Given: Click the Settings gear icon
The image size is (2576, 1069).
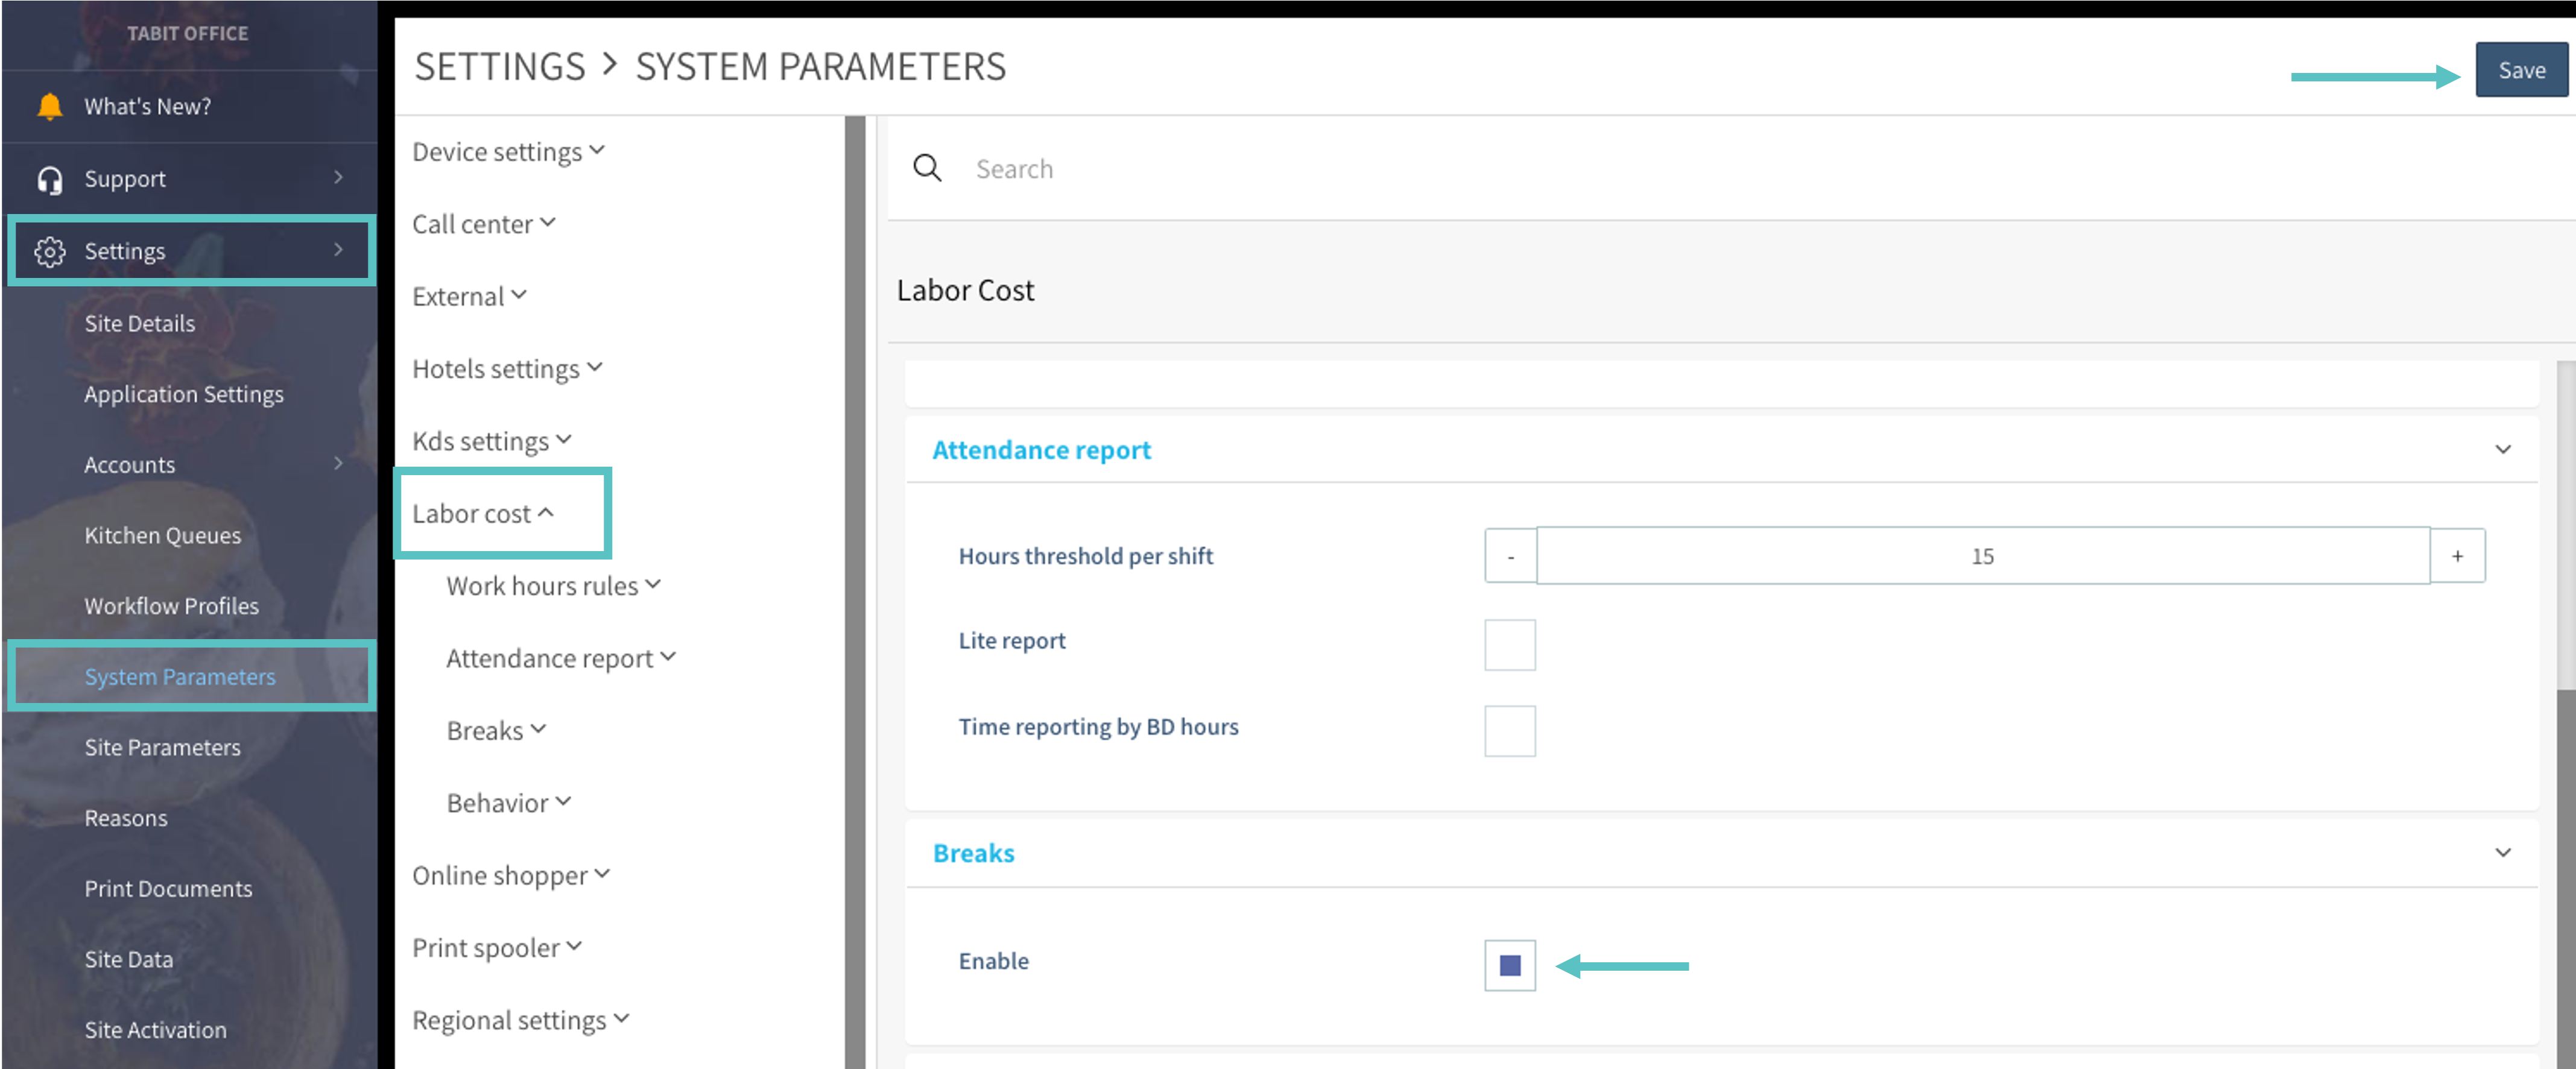Looking at the screenshot, I should pos(49,251).
